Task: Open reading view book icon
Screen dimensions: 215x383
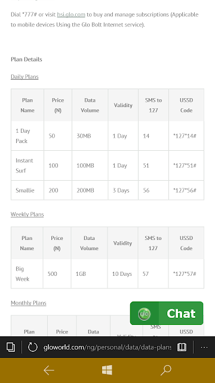Action: [x=182, y=347]
